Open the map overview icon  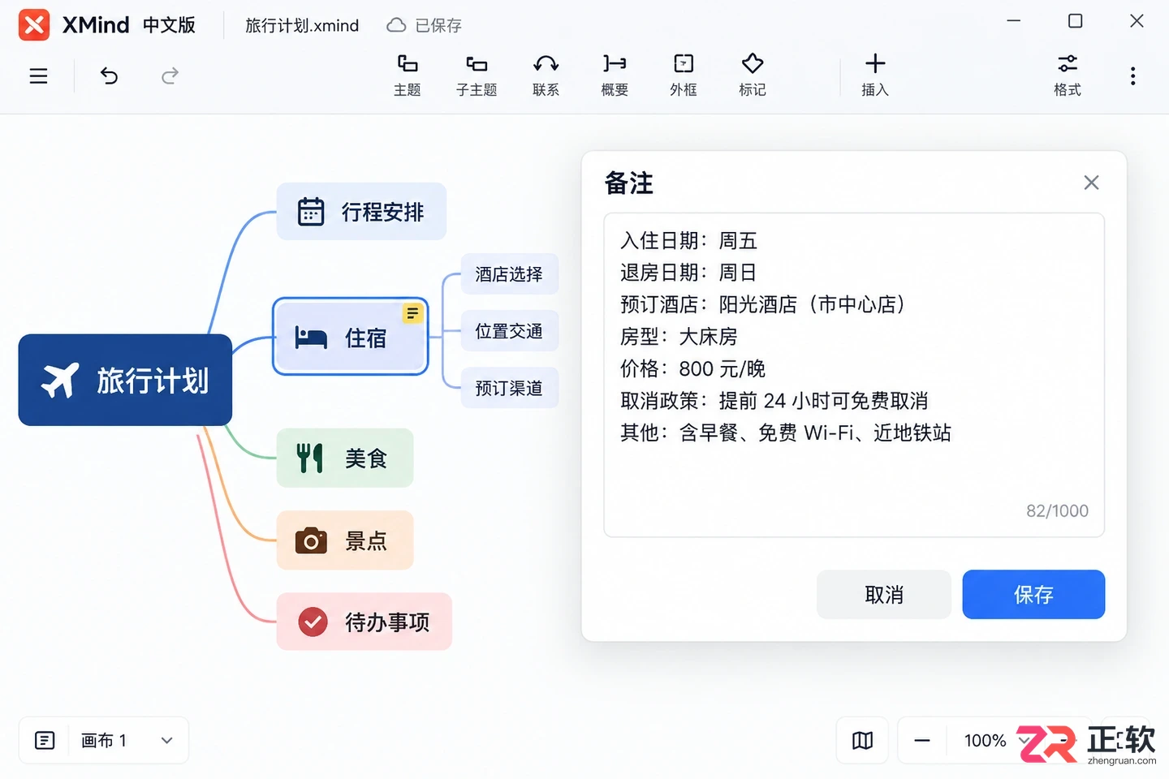click(862, 740)
